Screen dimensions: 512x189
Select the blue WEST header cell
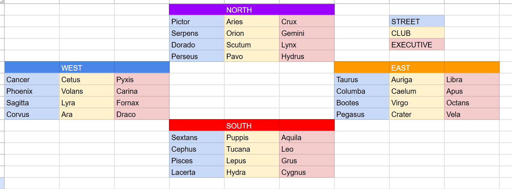coord(87,68)
